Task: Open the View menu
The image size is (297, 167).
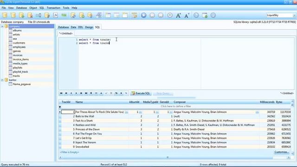Action: [11, 8]
